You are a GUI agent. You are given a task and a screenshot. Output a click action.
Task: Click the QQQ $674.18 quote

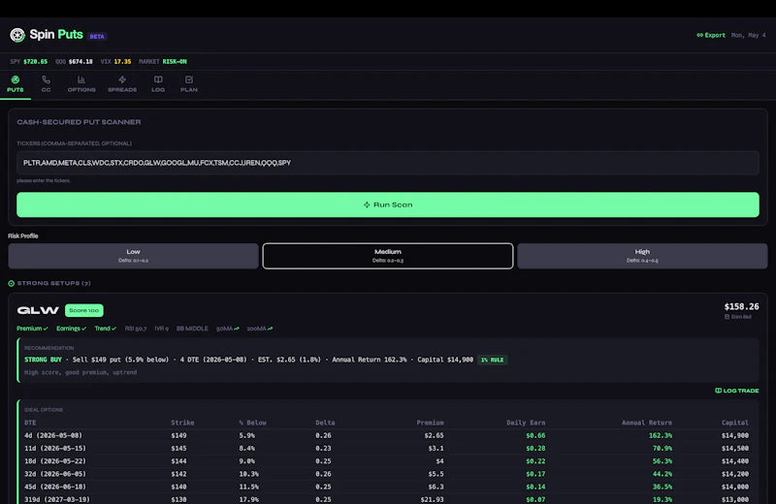pyautogui.click(x=74, y=62)
